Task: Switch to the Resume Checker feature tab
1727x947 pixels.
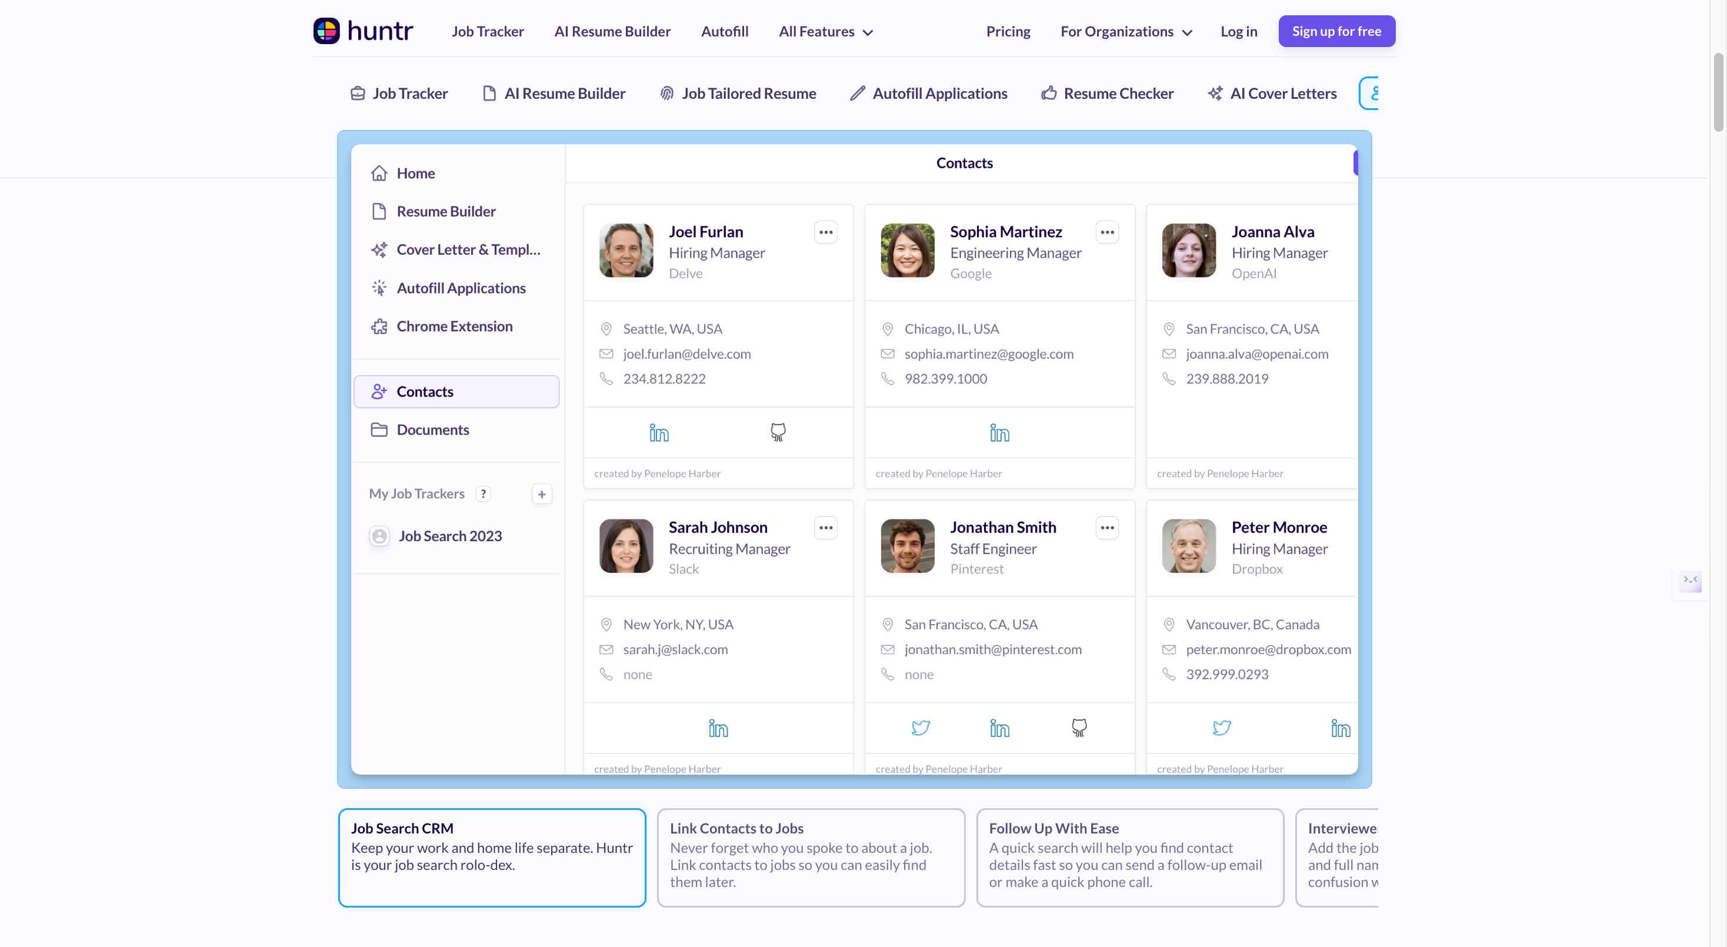Action: [1107, 93]
